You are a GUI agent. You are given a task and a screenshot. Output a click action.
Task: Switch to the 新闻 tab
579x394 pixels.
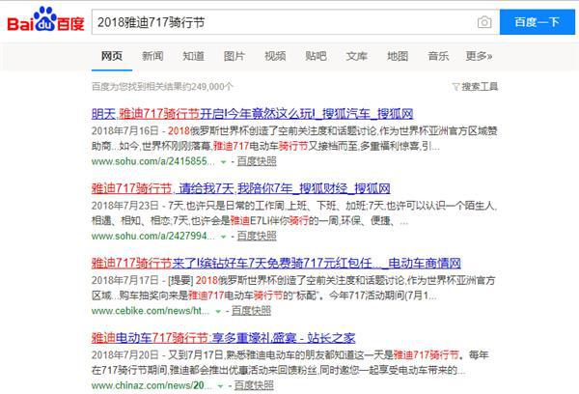(152, 56)
